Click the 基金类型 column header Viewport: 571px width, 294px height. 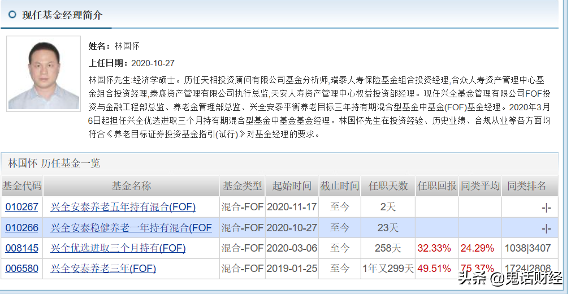[243, 186]
